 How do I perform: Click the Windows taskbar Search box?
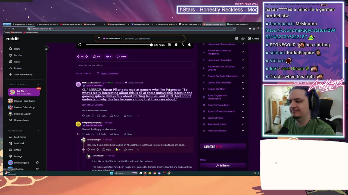coord(126,173)
